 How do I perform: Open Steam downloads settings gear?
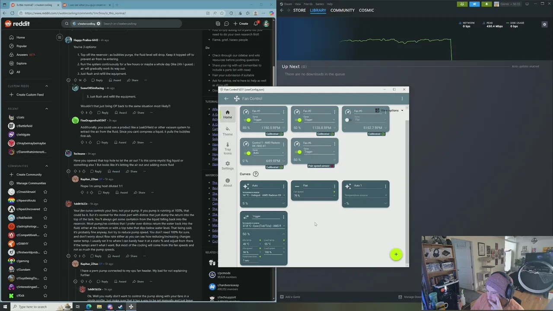click(x=544, y=24)
